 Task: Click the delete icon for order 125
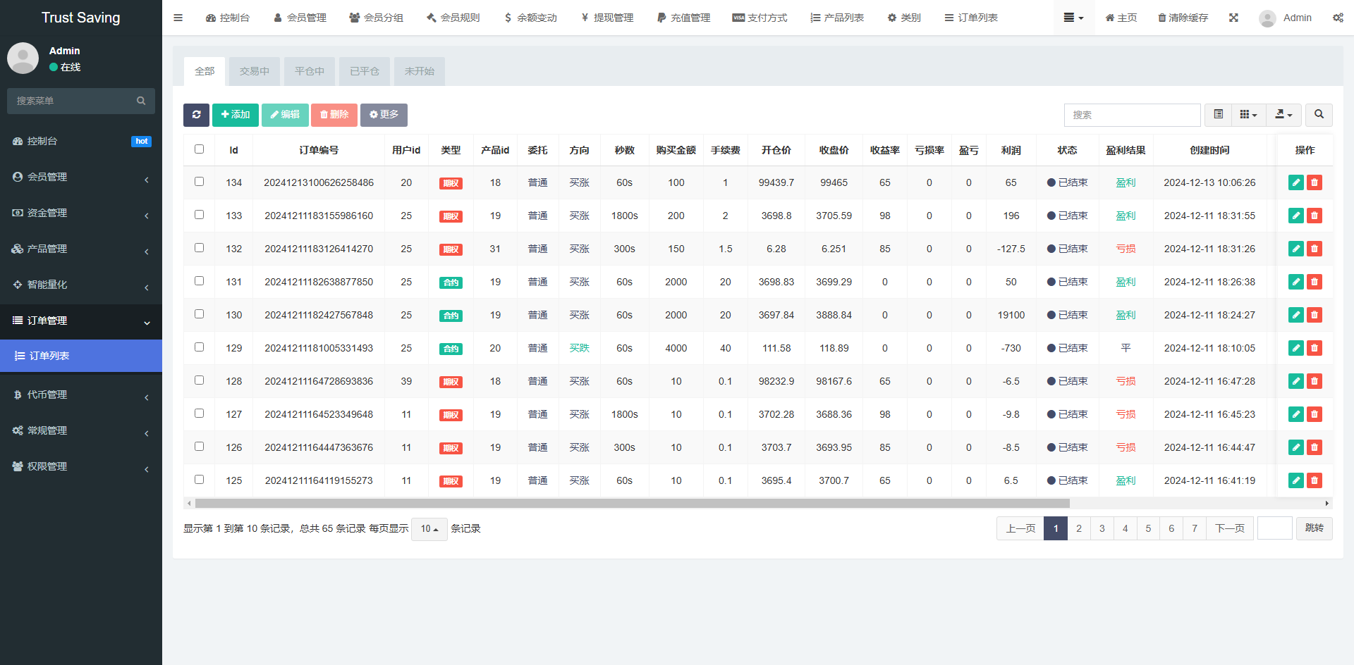pos(1315,480)
